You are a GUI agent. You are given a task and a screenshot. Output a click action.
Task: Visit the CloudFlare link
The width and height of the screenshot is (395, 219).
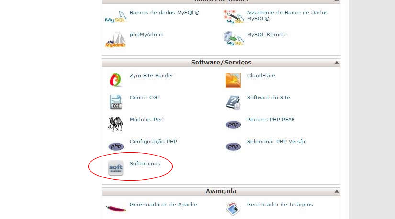click(x=261, y=75)
